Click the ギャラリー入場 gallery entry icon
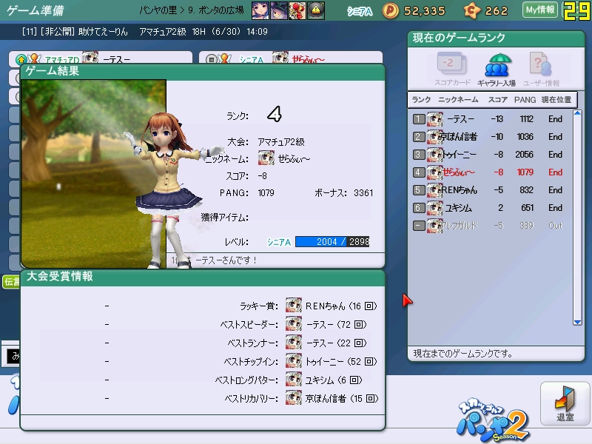This screenshot has width=592, height=444. click(x=497, y=70)
